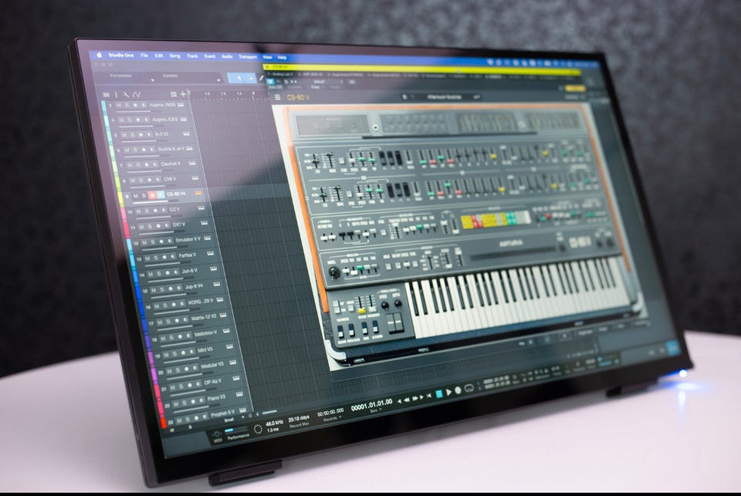Screen dimensions: 741x496
Task: Select the Paint pencil tool
Action: 262,79
